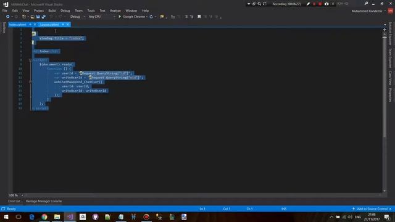395x222 pixels.
Task: Start debugging with Google Chrome
Action: coord(131,17)
